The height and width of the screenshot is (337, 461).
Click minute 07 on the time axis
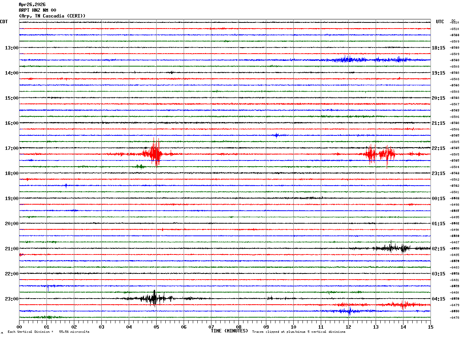click(x=211, y=327)
